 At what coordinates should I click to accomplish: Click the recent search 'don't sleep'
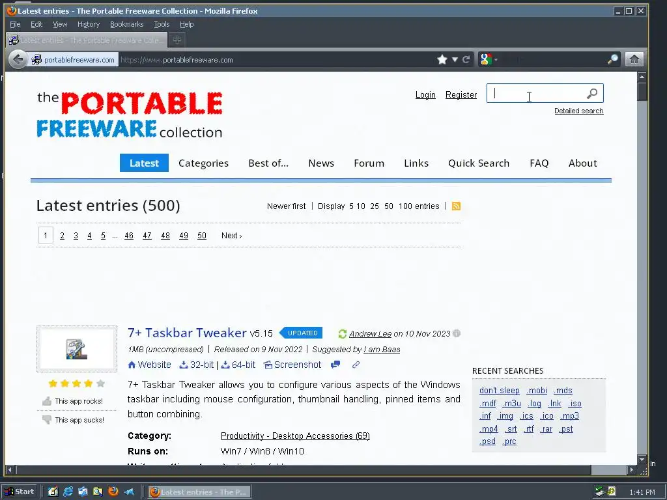click(x=500, y=391)
